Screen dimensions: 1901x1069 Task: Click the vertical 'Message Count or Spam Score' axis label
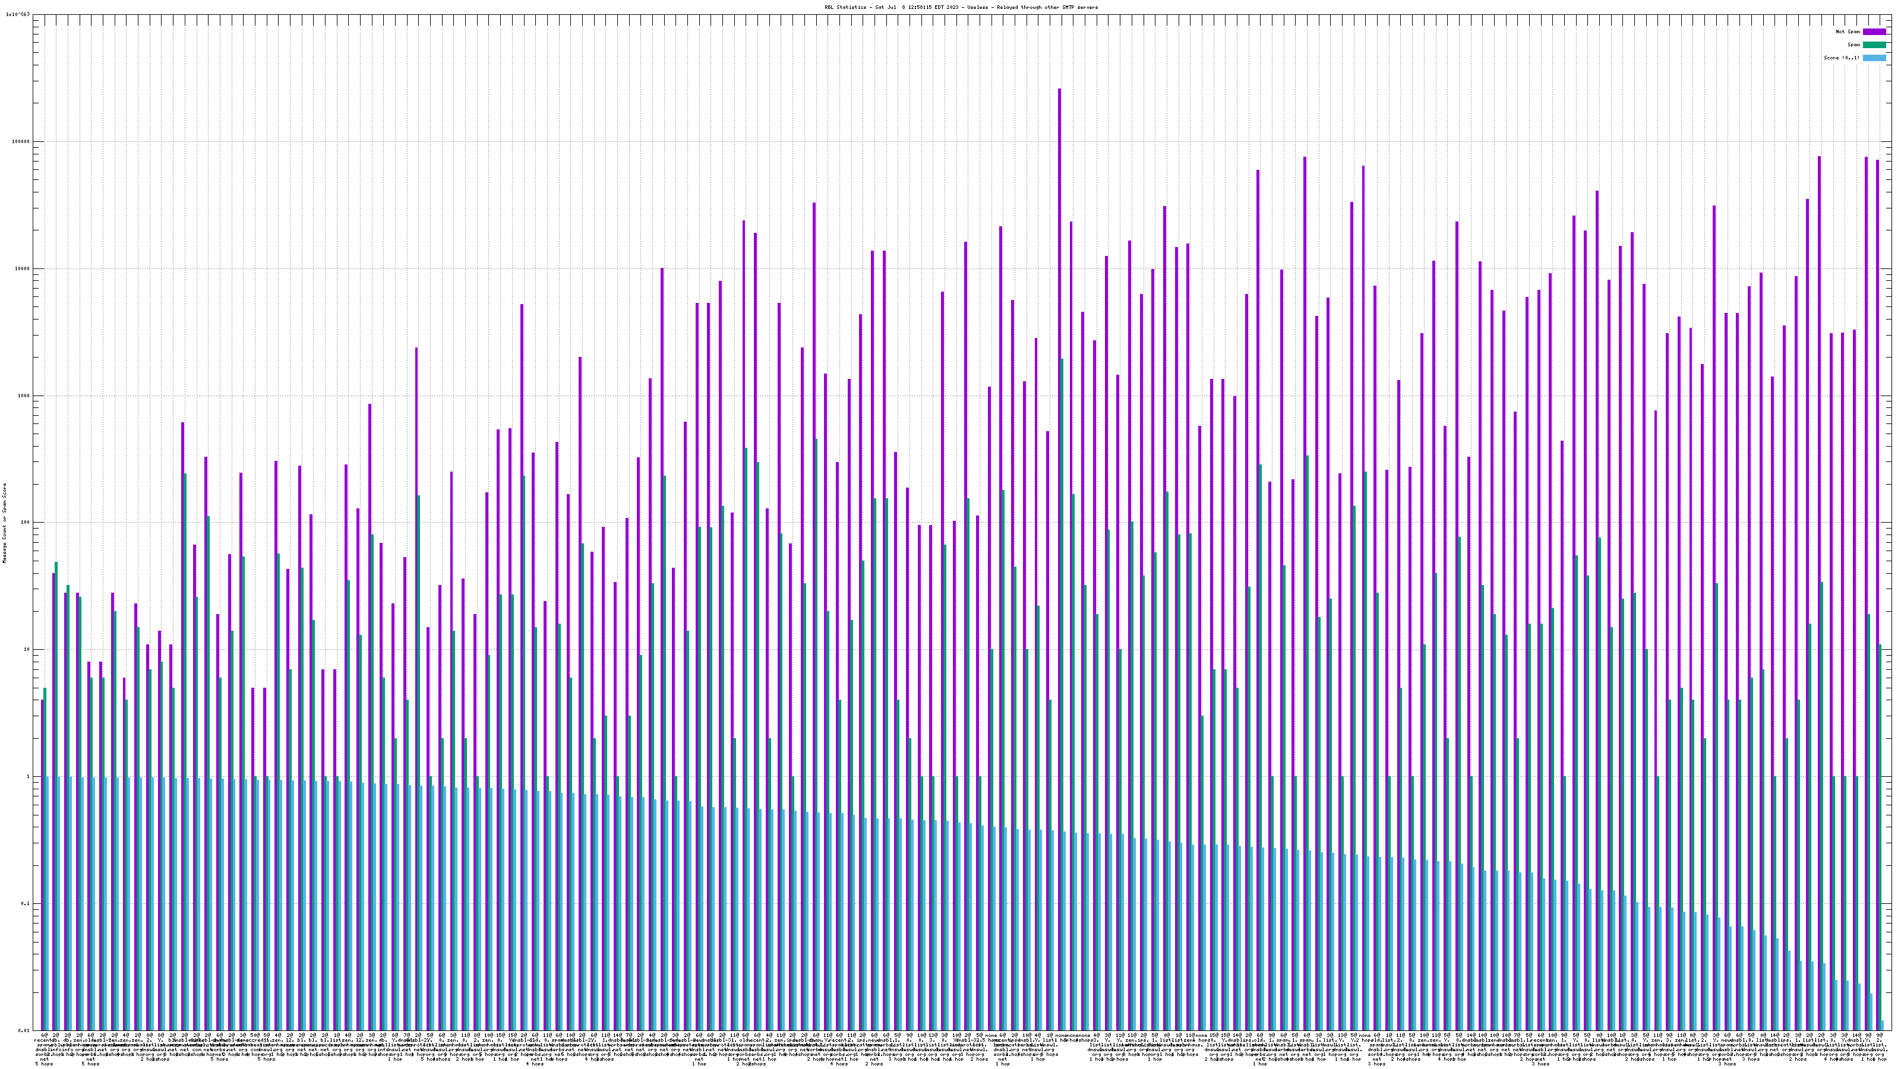[4, 523]
